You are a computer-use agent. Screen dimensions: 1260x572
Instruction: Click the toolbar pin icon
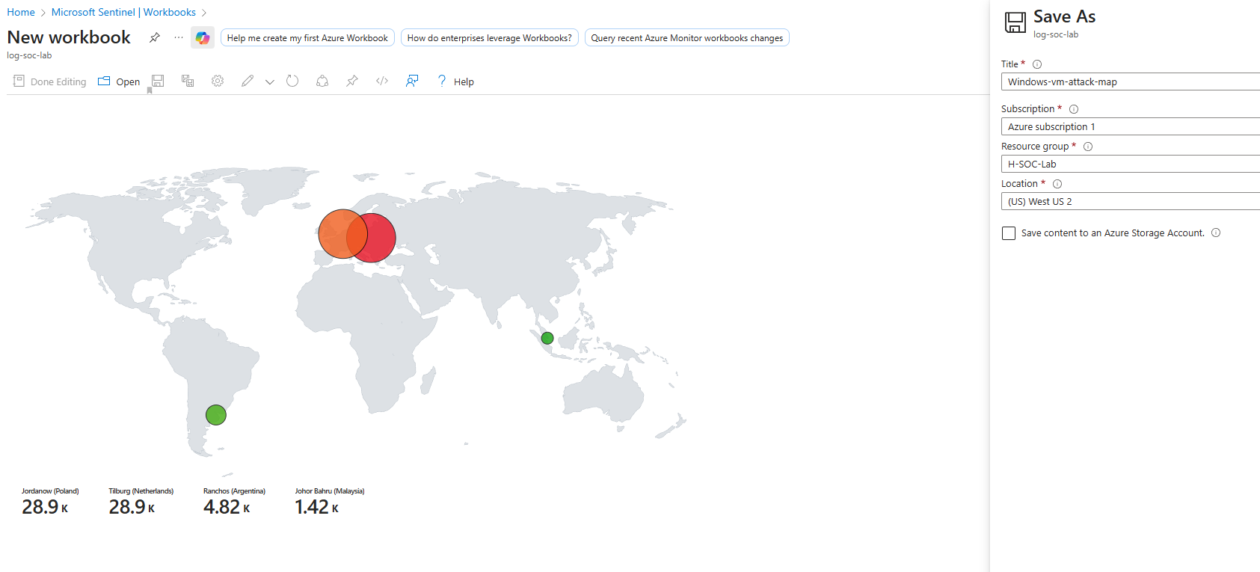(352, 81)
